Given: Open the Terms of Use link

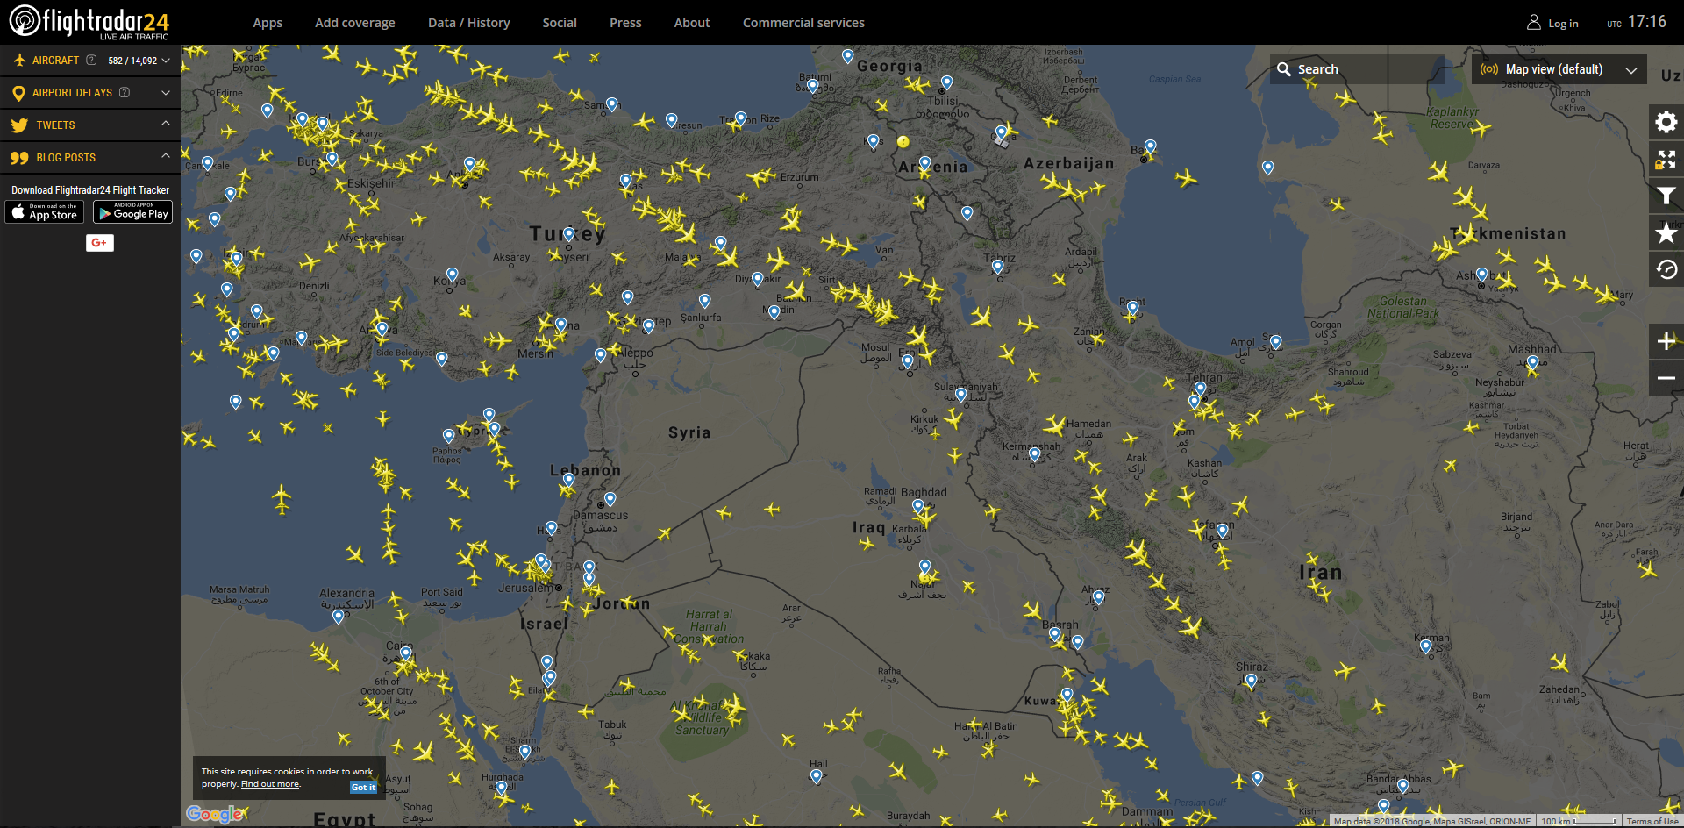Looking at the screenshot, I should point(1652,822).
